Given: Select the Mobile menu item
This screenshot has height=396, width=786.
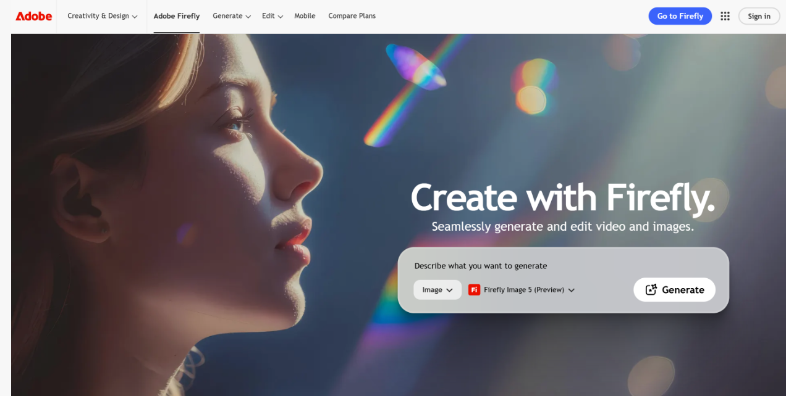Looking at the screenshot, I should tap(305, 16).
